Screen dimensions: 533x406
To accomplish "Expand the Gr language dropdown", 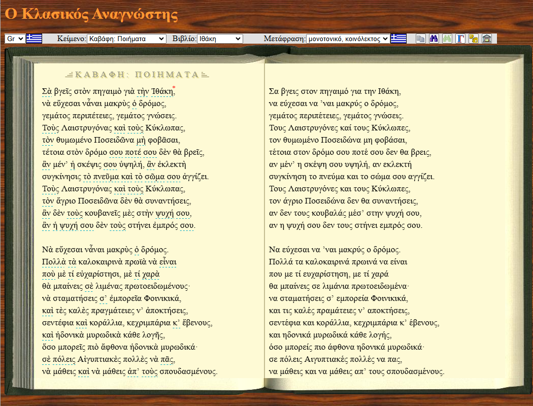I will pos(15,39).
